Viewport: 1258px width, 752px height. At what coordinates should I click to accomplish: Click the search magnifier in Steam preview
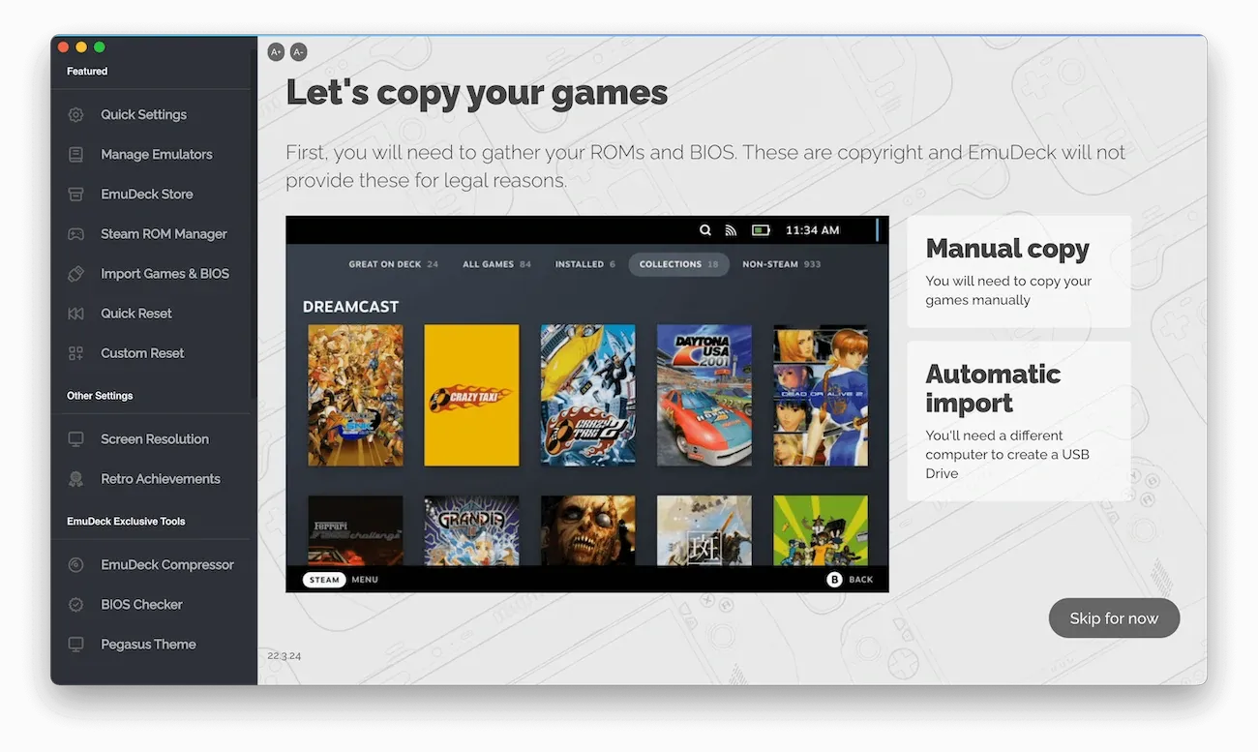(705, 230)
